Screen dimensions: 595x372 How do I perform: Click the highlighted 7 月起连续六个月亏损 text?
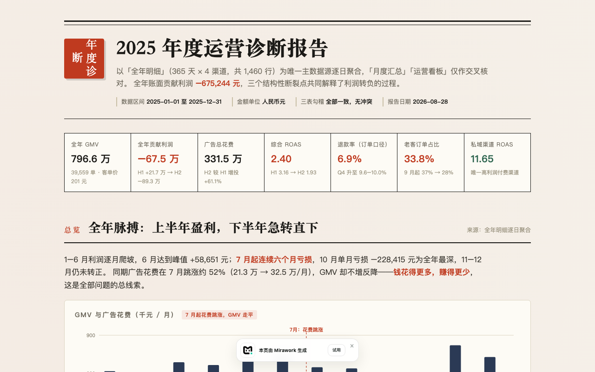pyautogui.click(x=274, y=259)
